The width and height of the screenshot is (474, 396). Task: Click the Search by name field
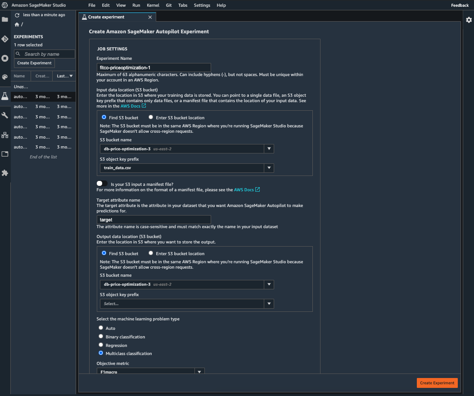45,54
